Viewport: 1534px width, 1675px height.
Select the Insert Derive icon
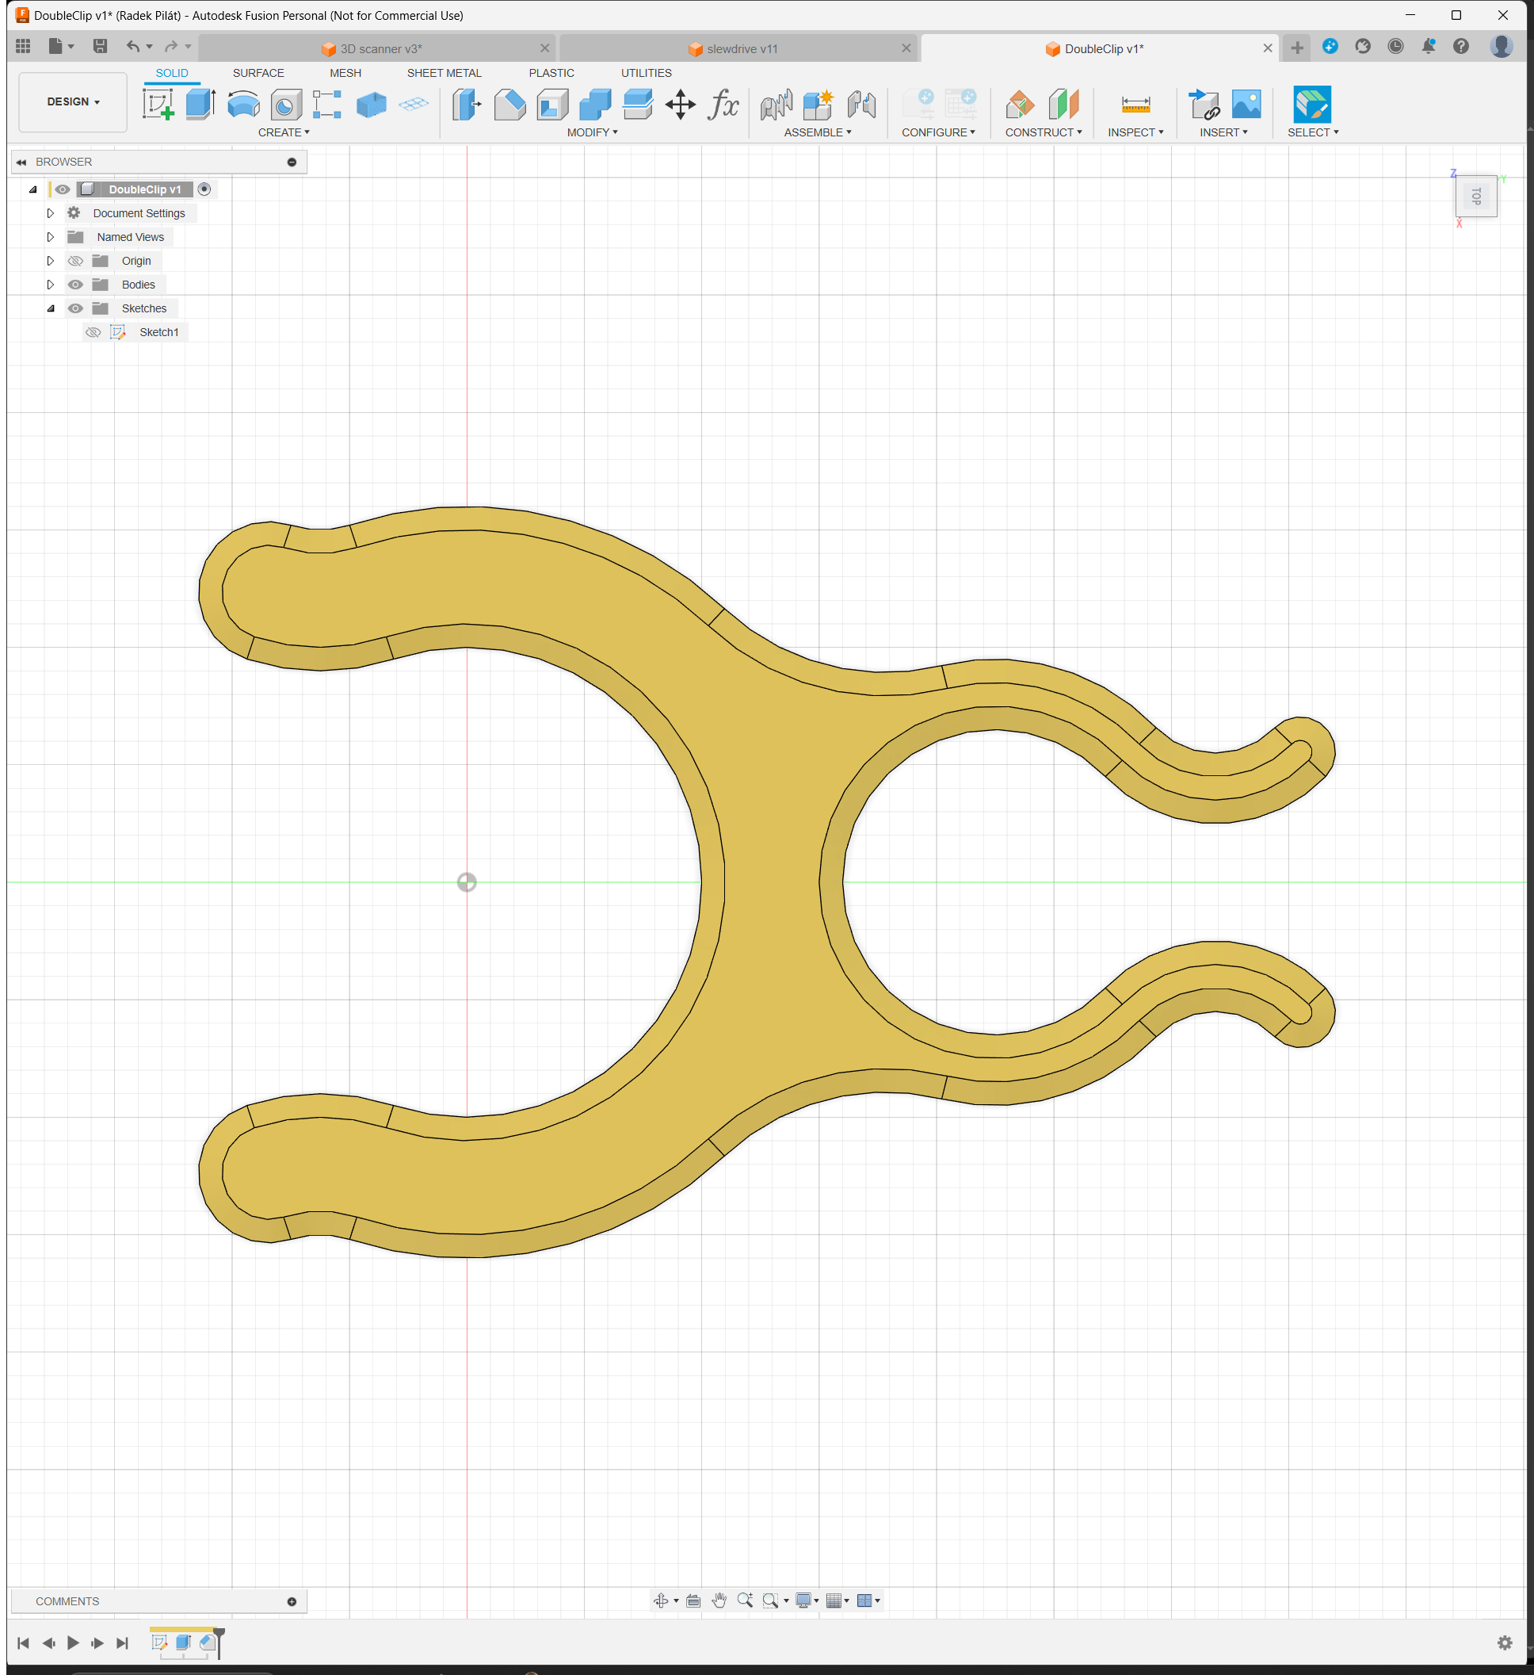[x=1204, y=105]
